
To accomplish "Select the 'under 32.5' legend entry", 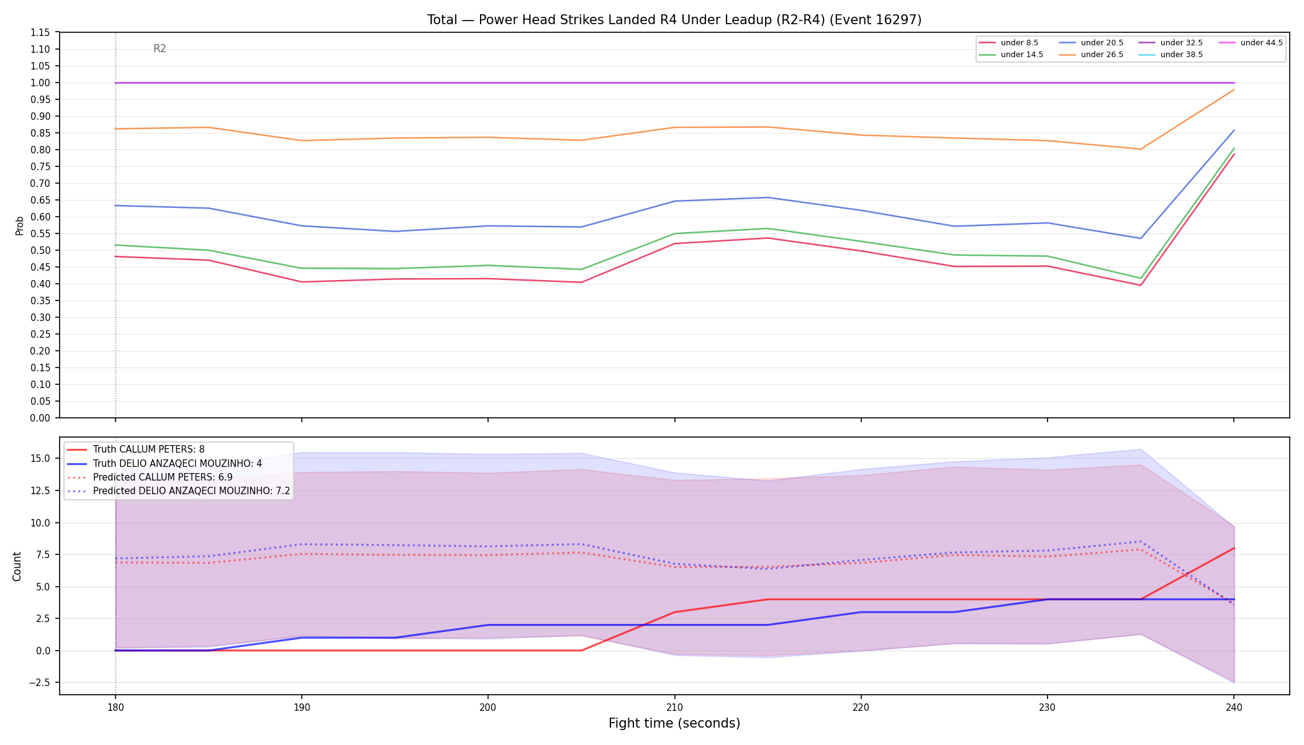I will pyautogui.click(x=1170, y=43).
